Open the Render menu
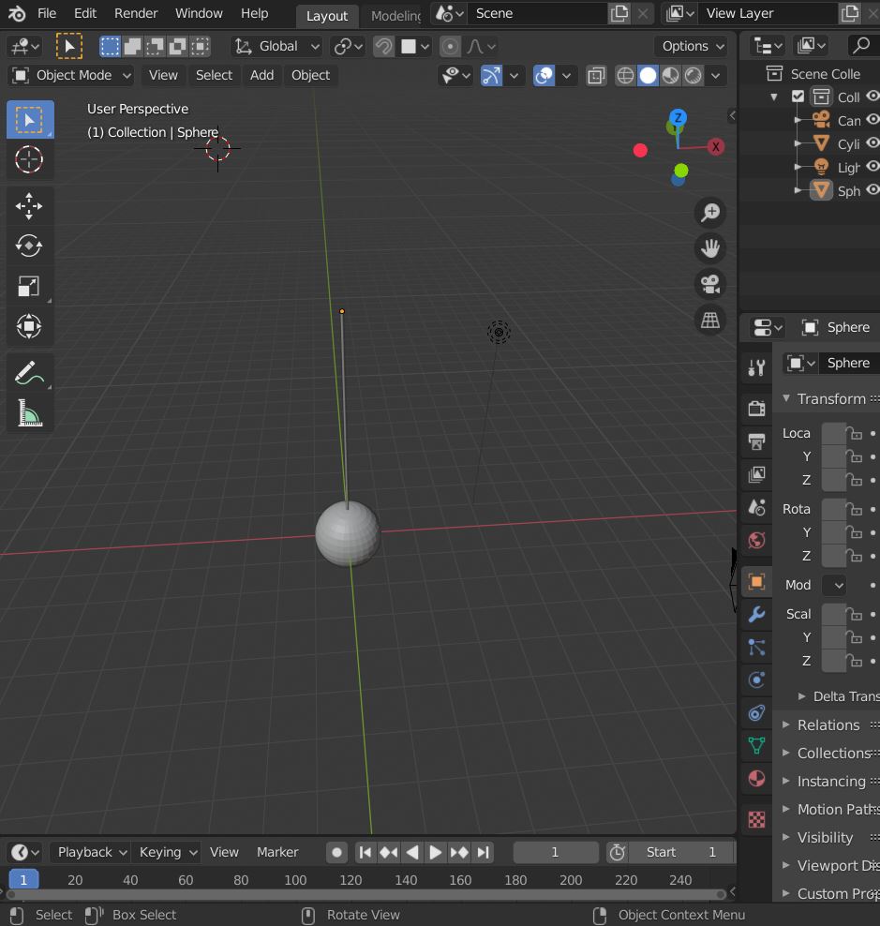This screenshot has height=926, width=880. (136, 13)
